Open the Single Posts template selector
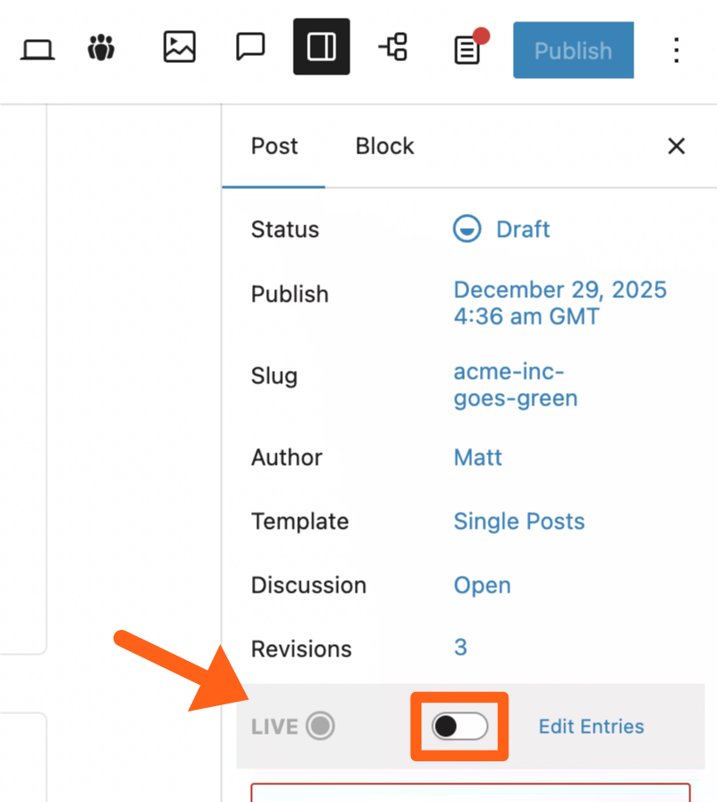 [519, 521]
